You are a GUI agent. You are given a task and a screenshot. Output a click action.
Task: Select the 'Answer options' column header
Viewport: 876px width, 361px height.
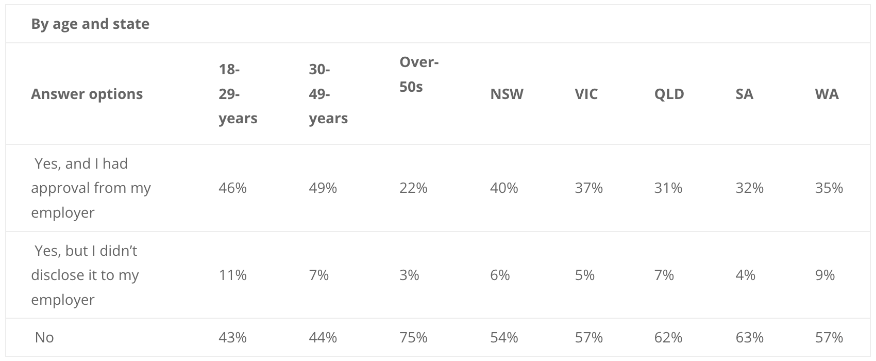click(87, 94)
